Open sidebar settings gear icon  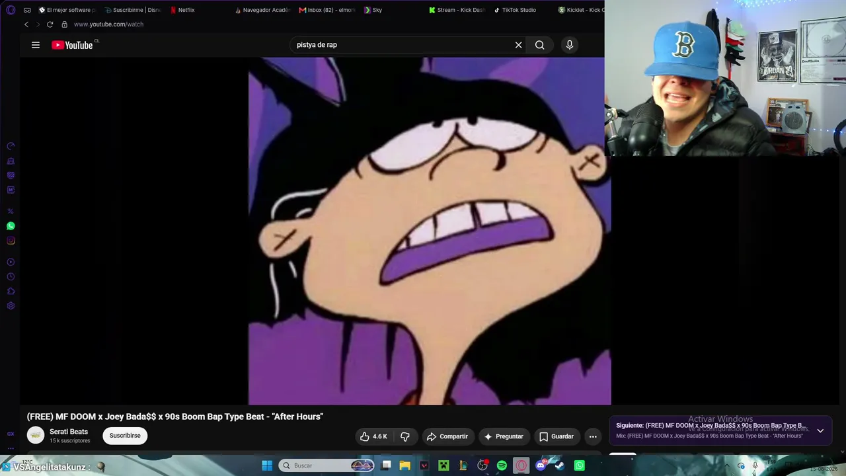(x=11, y=306)
